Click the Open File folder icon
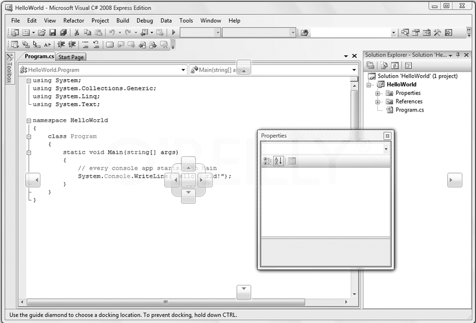This screenshot has height=323, width=476. click(42, 32)
